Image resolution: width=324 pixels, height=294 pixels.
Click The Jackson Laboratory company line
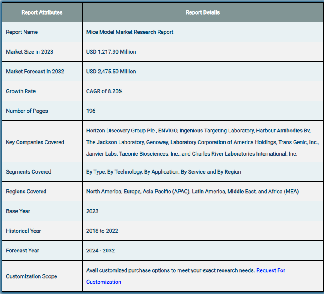click(203, 142)
